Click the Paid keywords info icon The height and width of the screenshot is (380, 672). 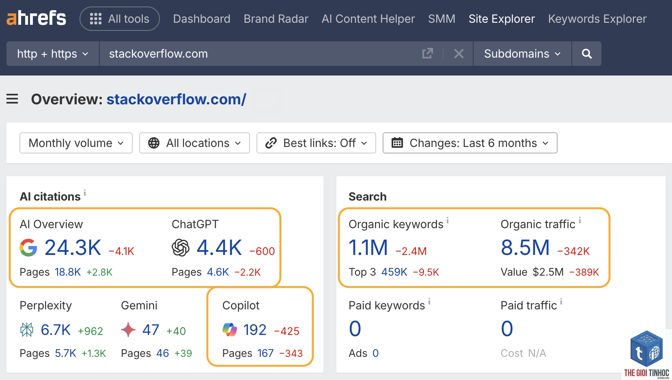click(x=429, y=301)
